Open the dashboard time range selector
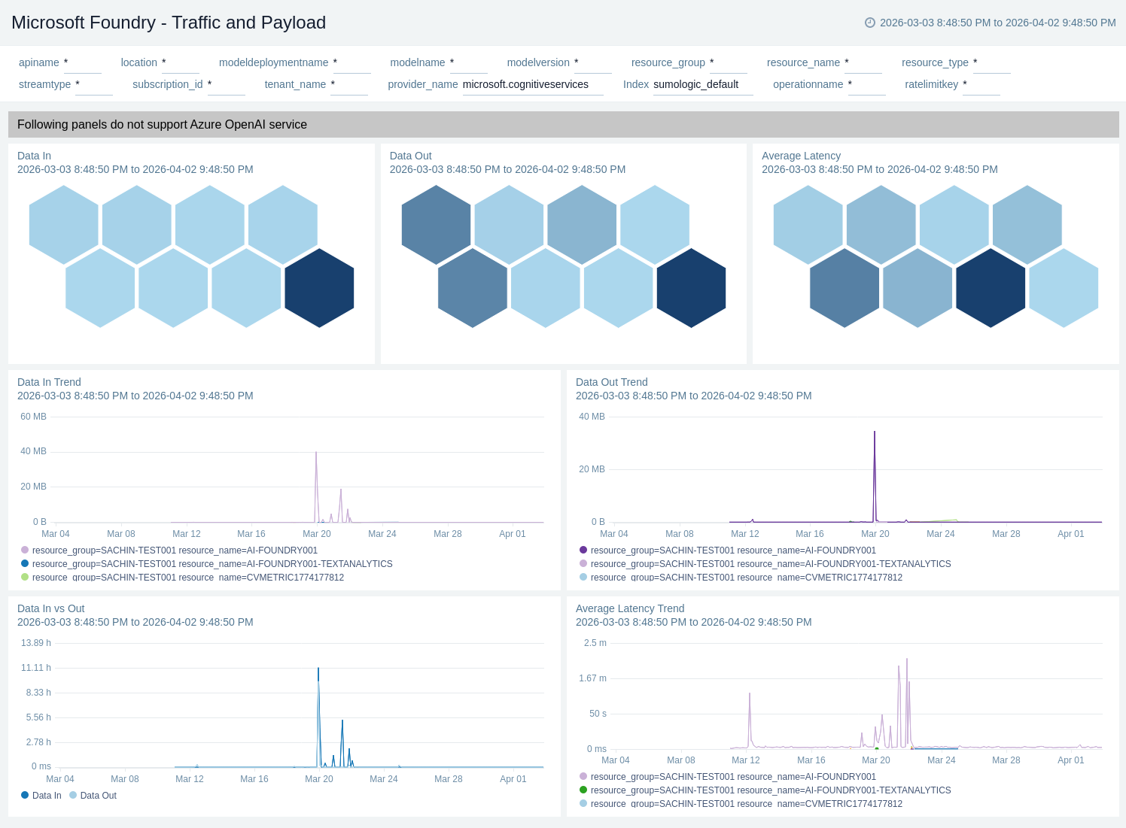The image size is (1126, 828). (997, 23)
